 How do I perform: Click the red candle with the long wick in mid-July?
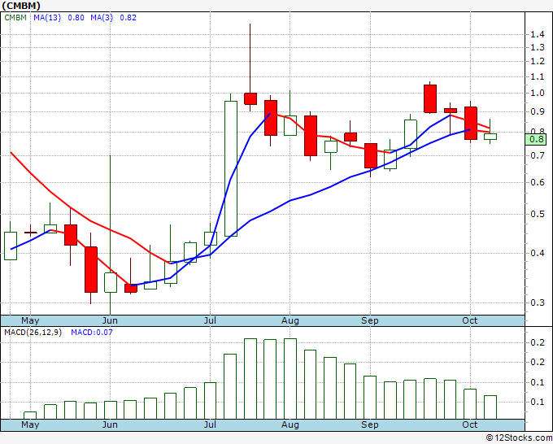(x=250, y=98)
